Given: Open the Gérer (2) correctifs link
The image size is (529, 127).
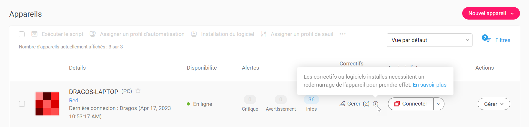Looking at the screenshot, I should click(x=354, y=104).
